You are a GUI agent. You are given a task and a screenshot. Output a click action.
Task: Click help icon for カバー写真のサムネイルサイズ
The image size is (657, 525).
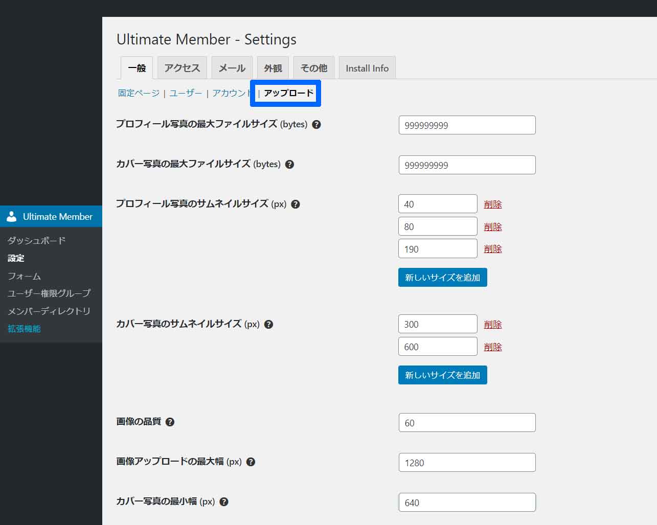[x=268, y=324]
